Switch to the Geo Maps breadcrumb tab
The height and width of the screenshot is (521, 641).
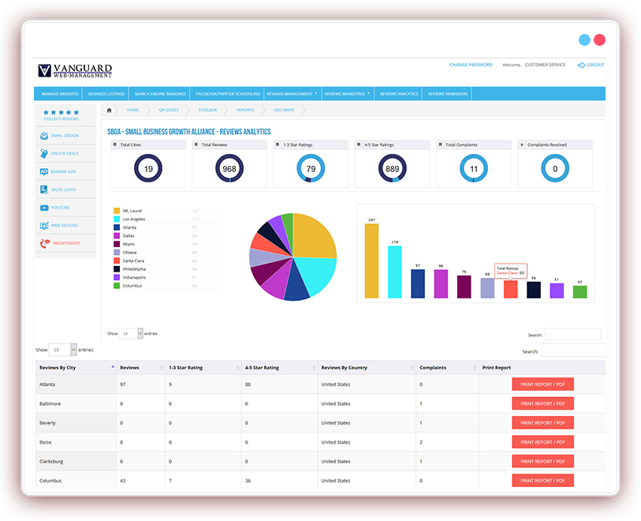283,111
